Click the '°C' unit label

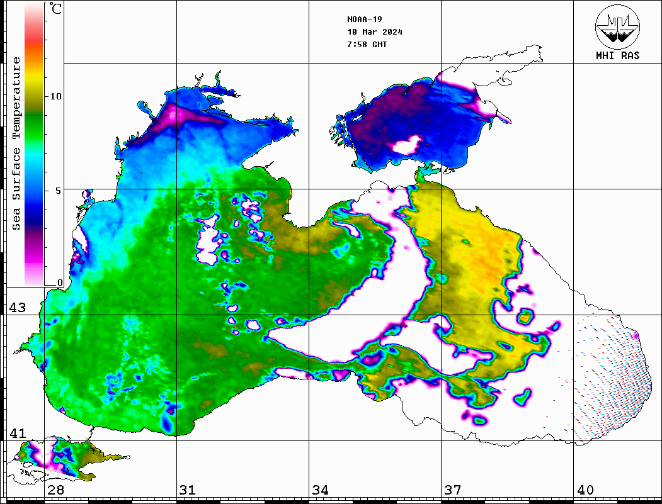[55, 8]
